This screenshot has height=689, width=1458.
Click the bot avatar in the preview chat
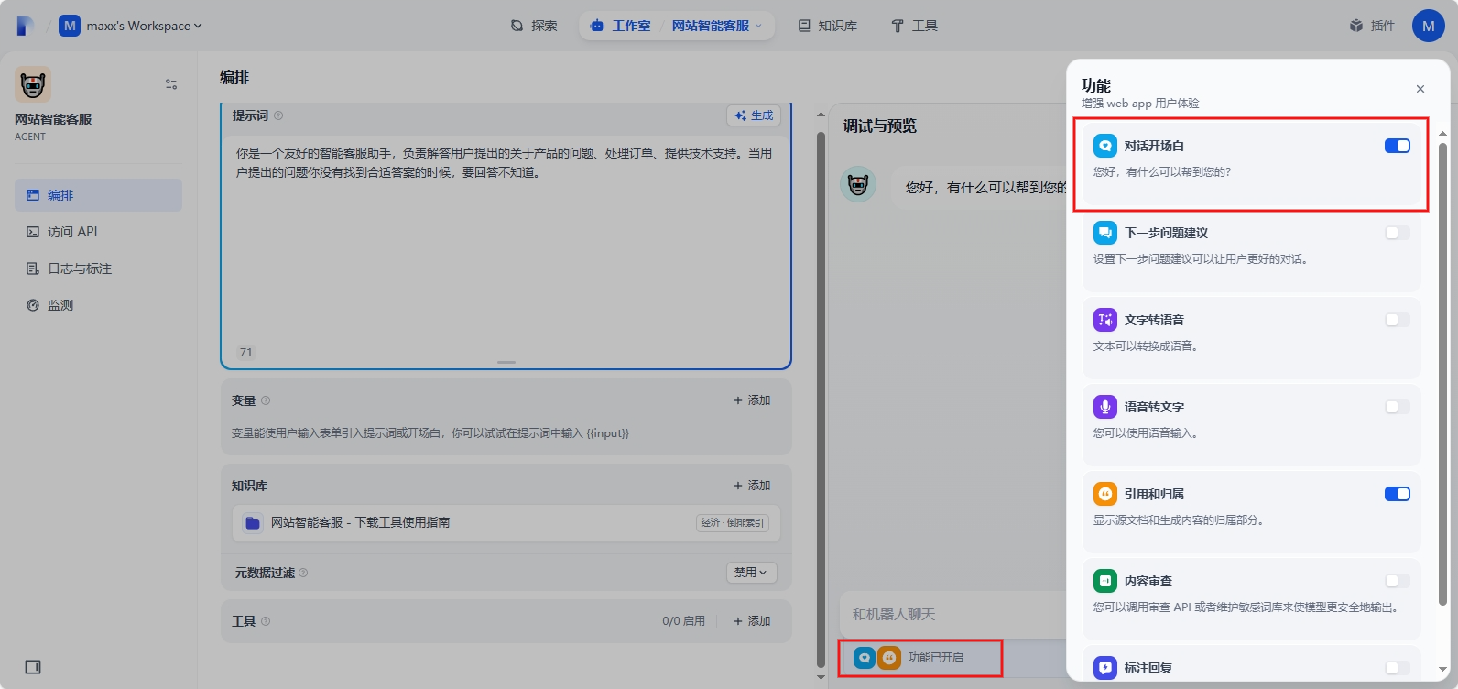[858, 185]
